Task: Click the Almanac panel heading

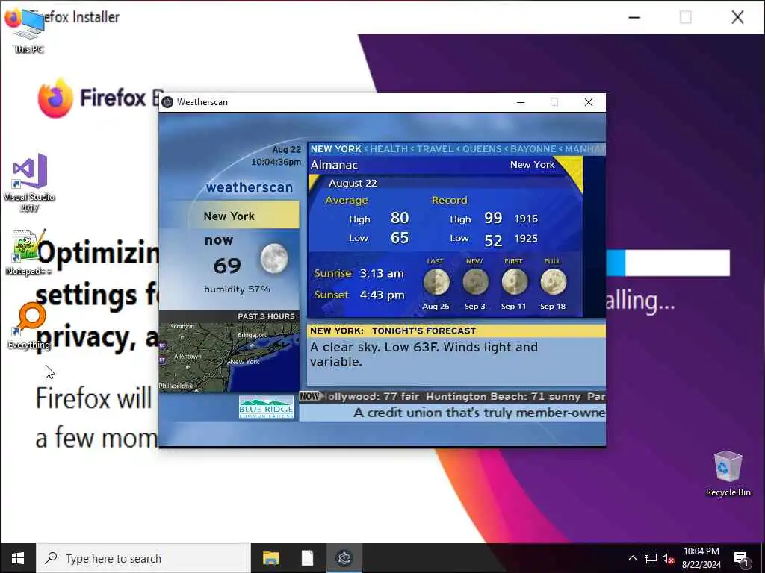Action: click(x=334, y=165)
